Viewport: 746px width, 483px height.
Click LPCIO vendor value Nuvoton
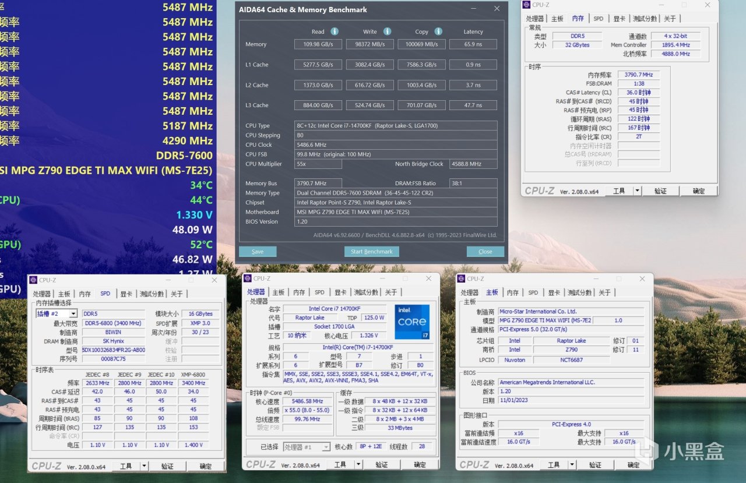(x=515, y=359)
